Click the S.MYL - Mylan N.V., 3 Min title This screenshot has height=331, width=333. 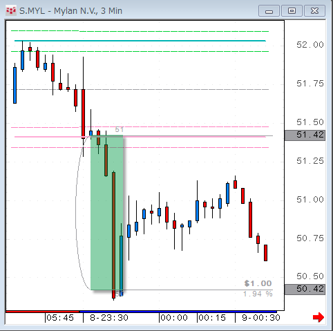click(x=70, y=11)
